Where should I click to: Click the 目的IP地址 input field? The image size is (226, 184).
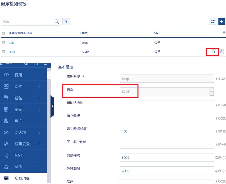point(166,105)
